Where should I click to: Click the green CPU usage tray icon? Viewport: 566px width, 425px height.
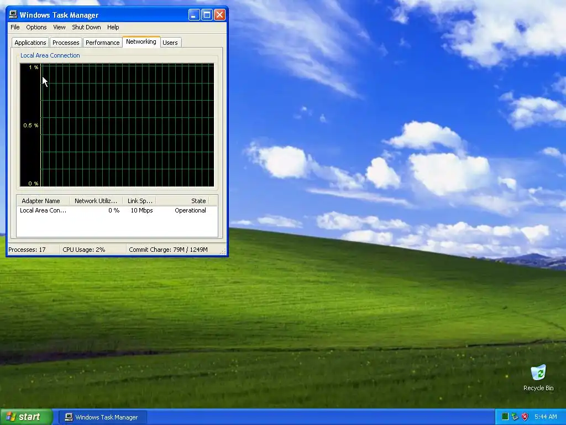click(505, 417)
